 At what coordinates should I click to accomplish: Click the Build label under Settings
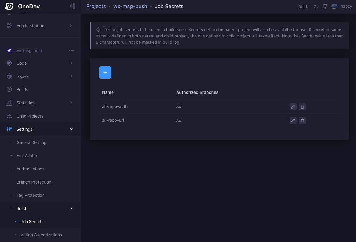click(x=21, y=208)
